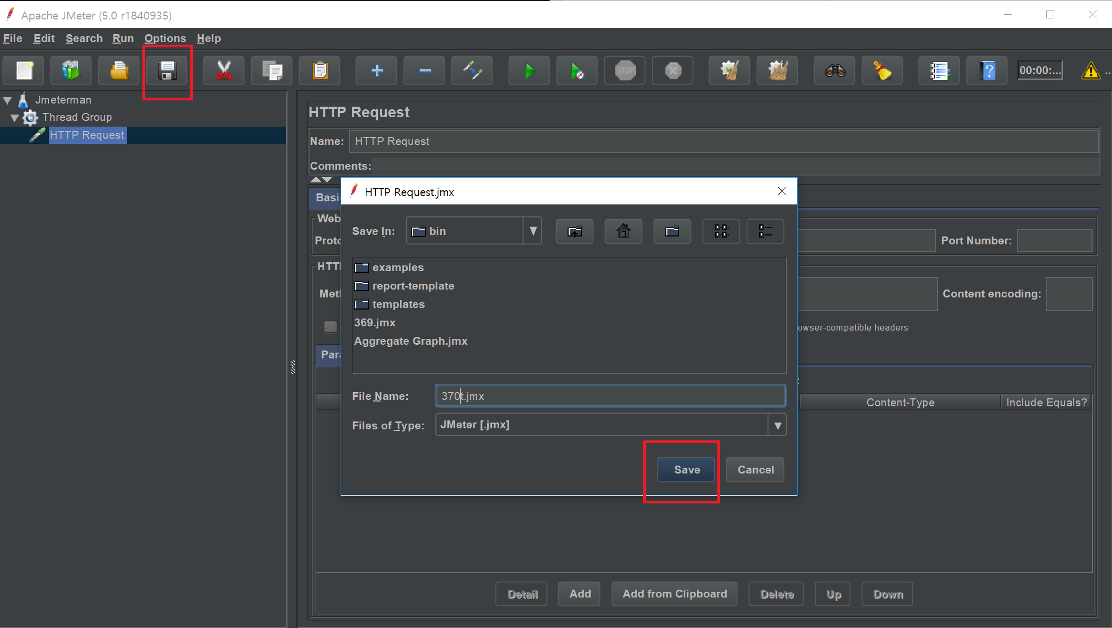Click the Port Number field
Viewport: 1112px width, 628px height.
pos(1054,241)
